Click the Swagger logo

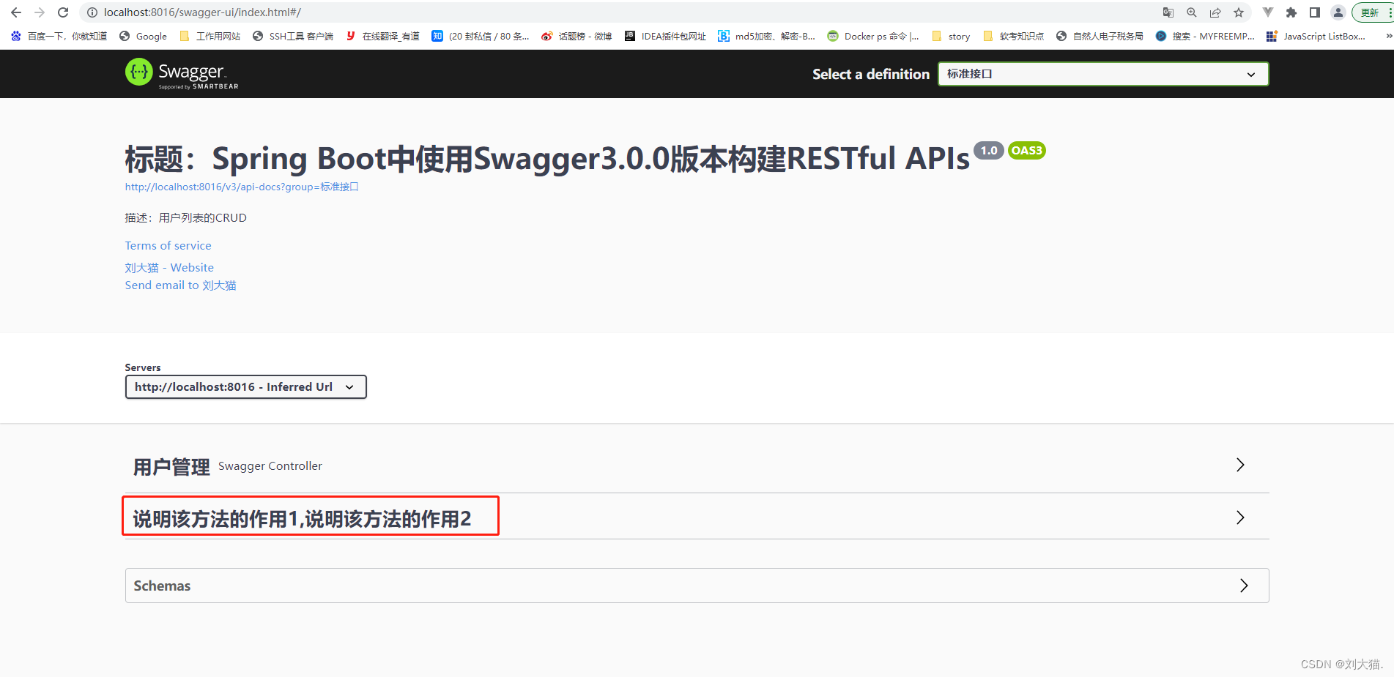point(182,73)
